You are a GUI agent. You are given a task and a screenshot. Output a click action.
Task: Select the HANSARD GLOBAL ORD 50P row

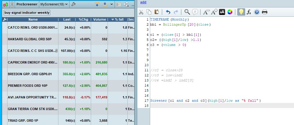pos(68,39)
